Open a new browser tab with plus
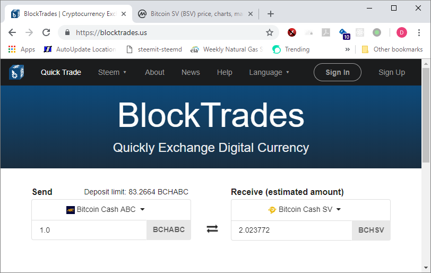431x273 pixels. (271, 14)
